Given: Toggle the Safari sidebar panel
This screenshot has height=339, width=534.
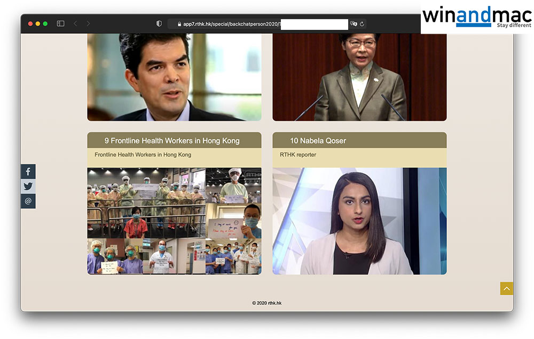Looking at the screenshot, I should click(x=60, y=23).
